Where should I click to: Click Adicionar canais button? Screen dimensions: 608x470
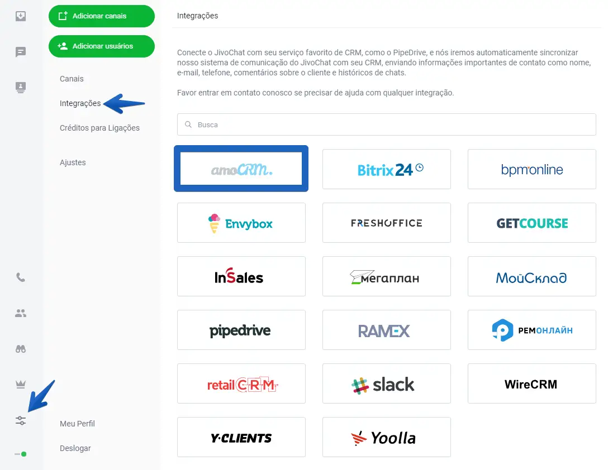[102, 16]
